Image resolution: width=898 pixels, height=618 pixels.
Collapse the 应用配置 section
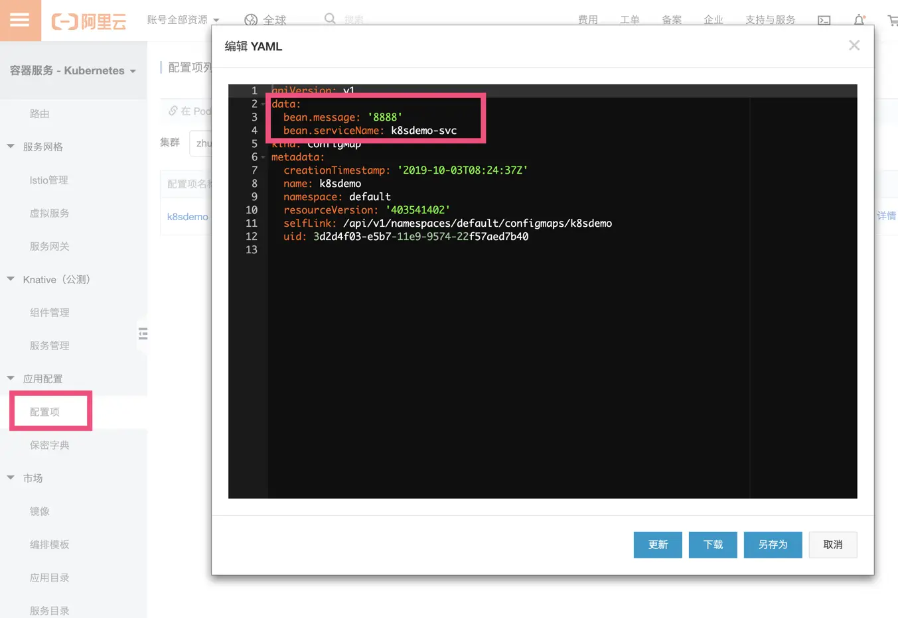[11, 378]
